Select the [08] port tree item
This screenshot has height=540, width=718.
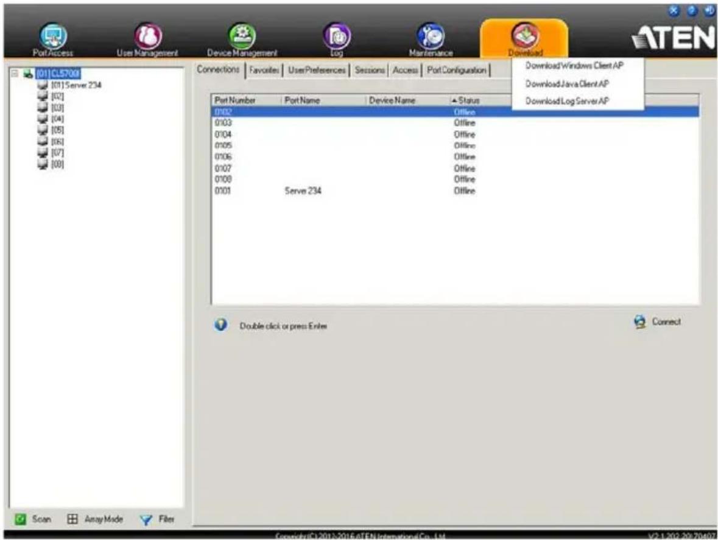57,164
